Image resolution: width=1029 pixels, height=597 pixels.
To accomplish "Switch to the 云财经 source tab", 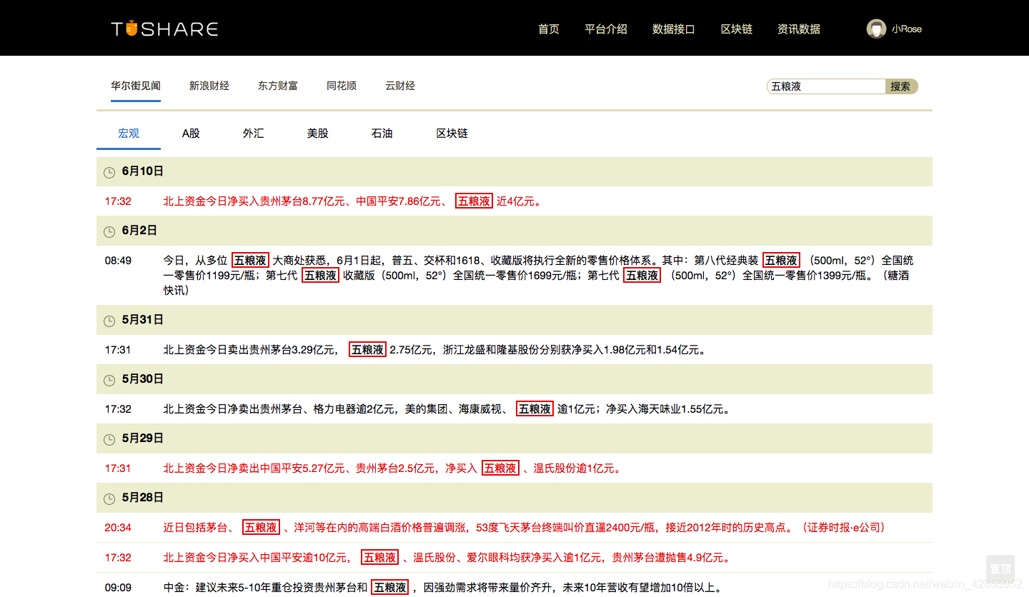I will (400, 86).
